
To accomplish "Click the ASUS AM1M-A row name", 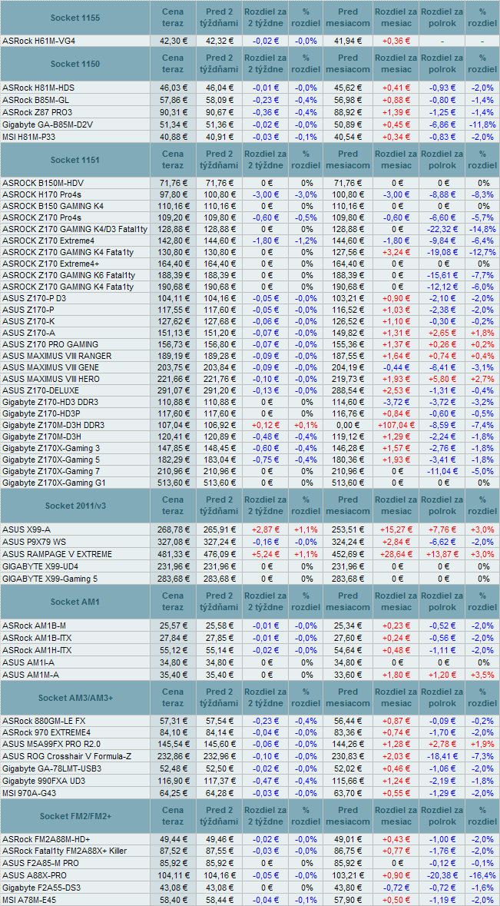I will [x=31, y=675].
